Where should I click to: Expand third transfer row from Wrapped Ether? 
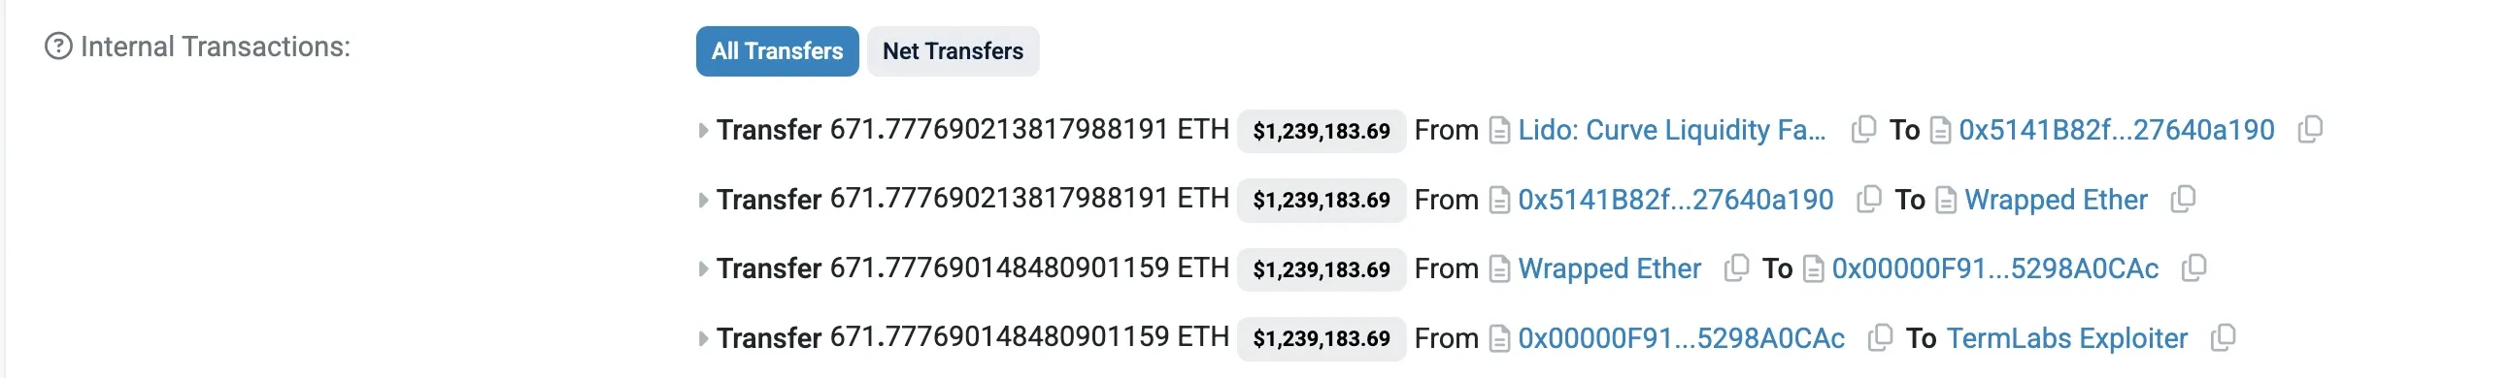coord(703,268)
